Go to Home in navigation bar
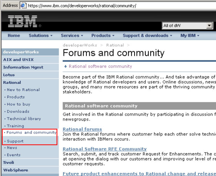 (x=14, y=36)
